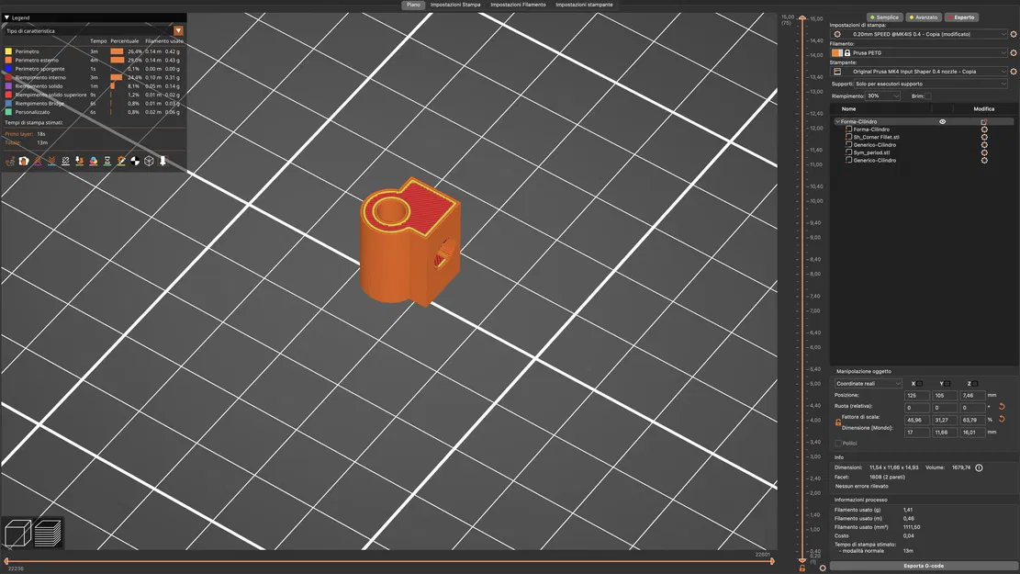Toggle pause prints hourglass icon
Viewport: 1020px width, 574px height.
[x=107, y=161]
